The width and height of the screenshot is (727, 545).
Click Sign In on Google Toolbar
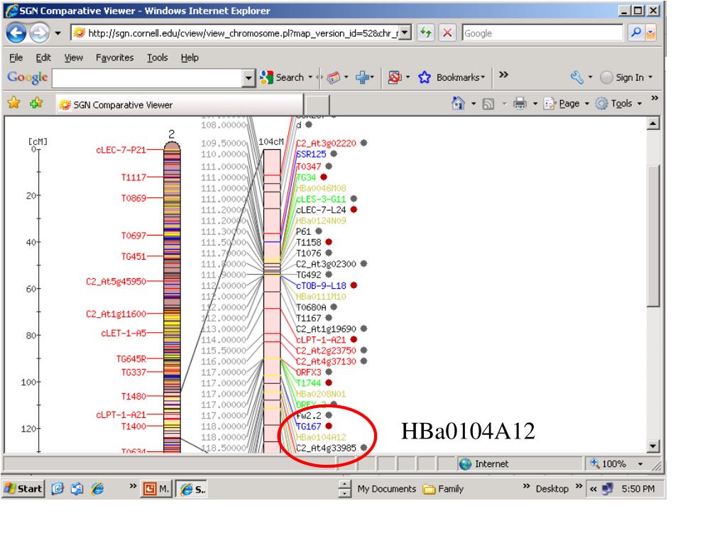tap(623, 77)
